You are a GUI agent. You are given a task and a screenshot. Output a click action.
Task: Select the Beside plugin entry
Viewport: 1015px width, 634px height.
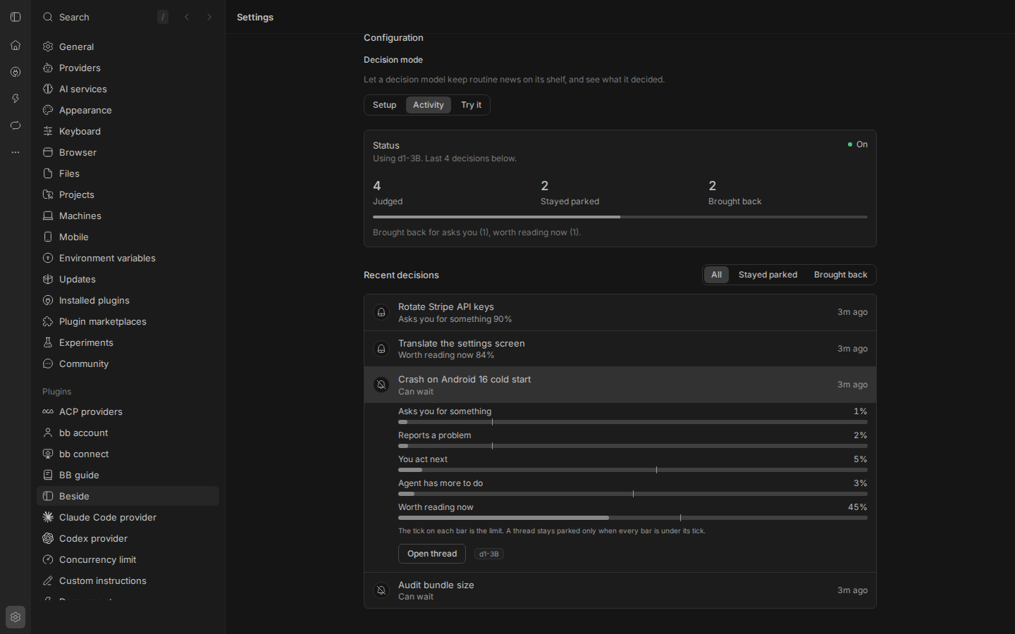pyautogui.click(x=128, y=496)
